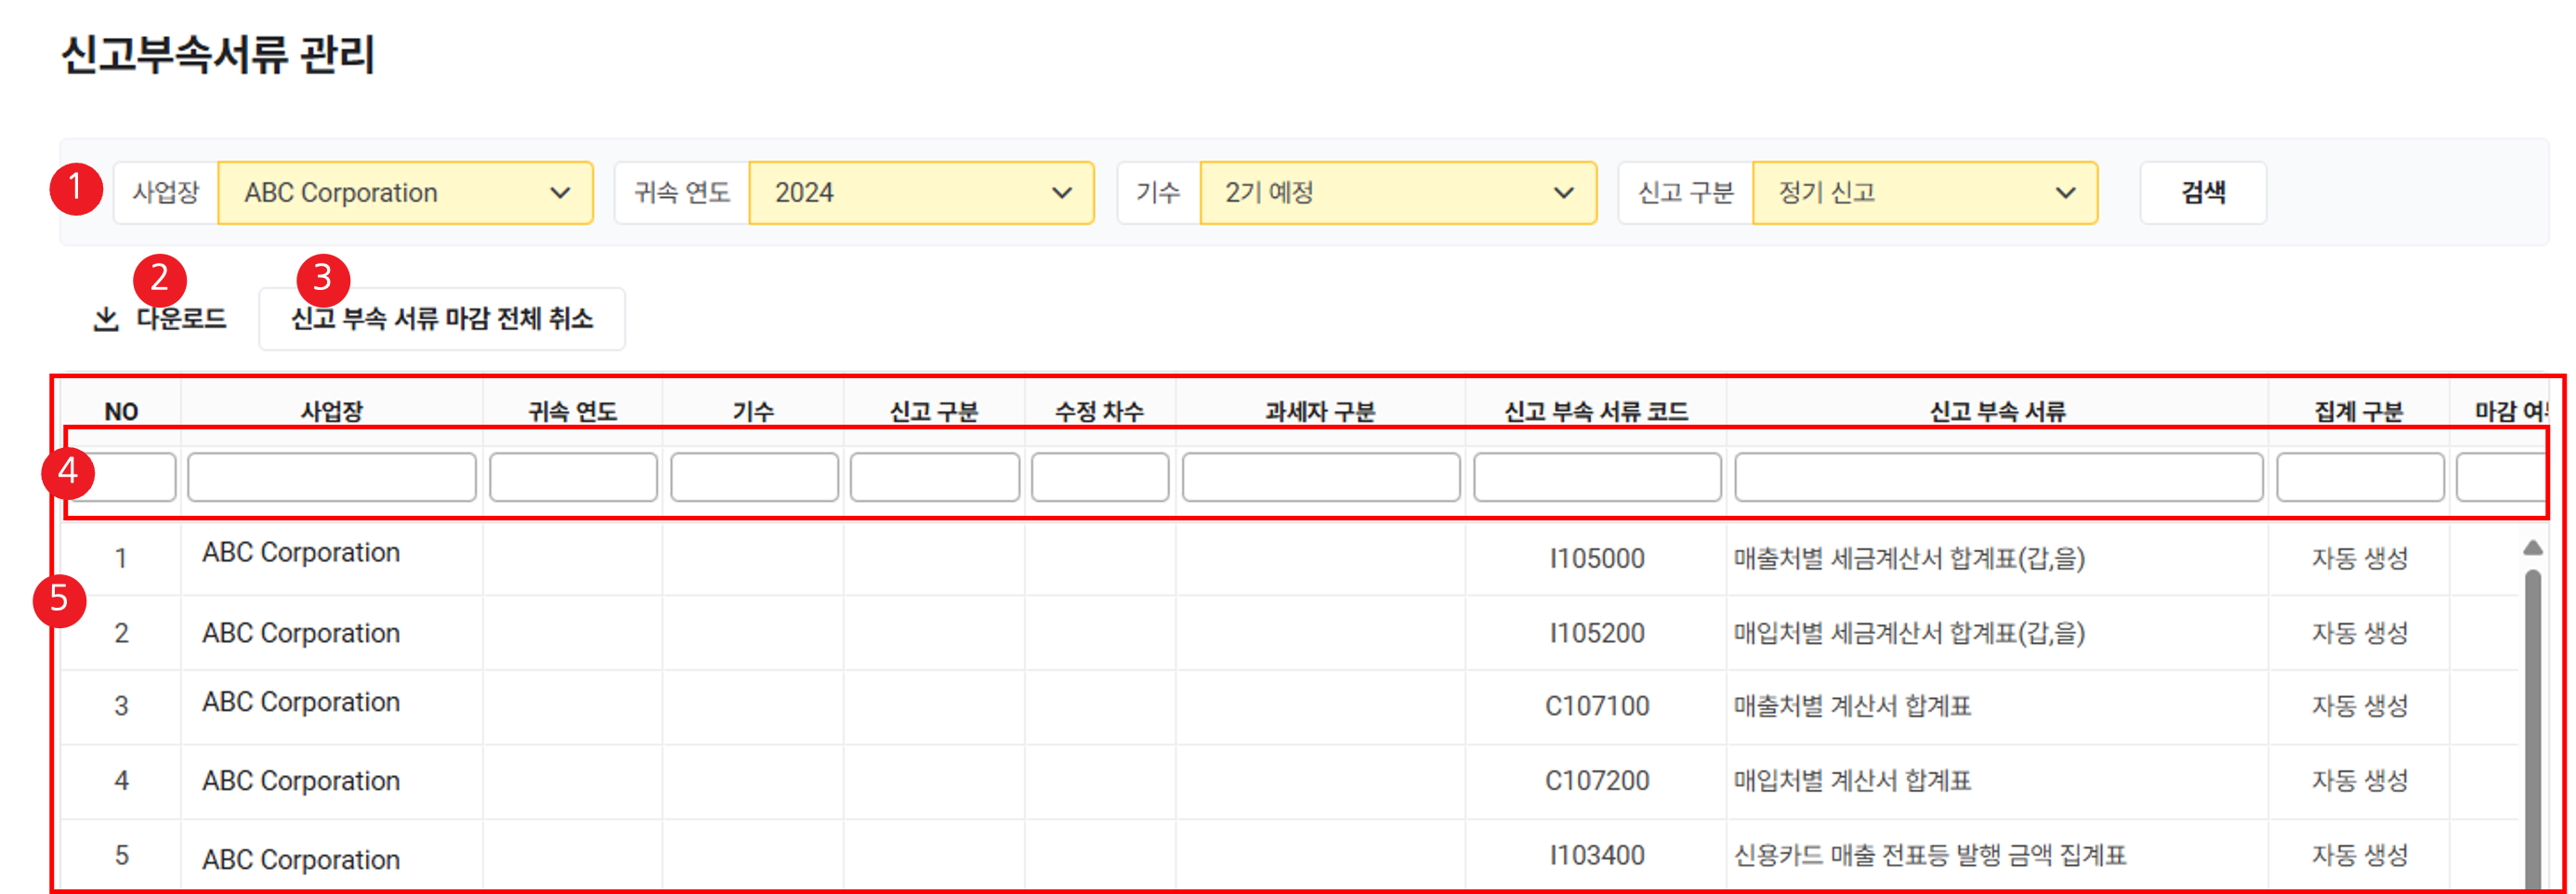Screen dimensions: 2576x894
Task: Select row with code I105000
Action: [x=1596, y=558]
